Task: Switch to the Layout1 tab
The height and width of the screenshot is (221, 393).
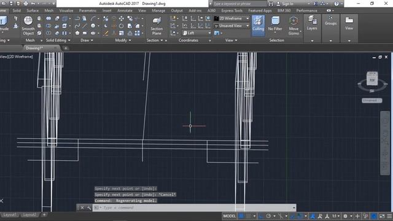Action: point(10,215)
